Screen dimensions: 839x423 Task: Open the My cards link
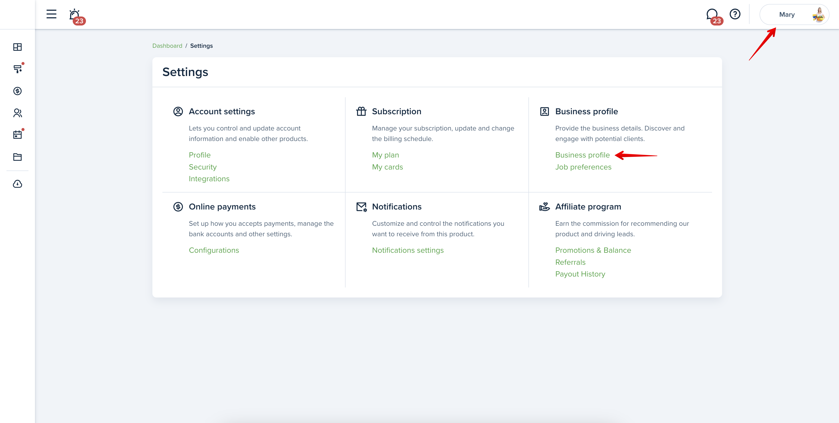(x=388, y=167)
